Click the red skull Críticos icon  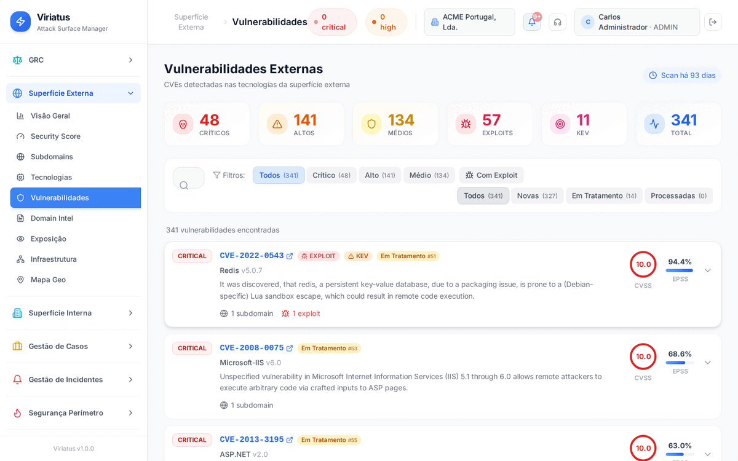pyautogui.click(x=183, y=124)
